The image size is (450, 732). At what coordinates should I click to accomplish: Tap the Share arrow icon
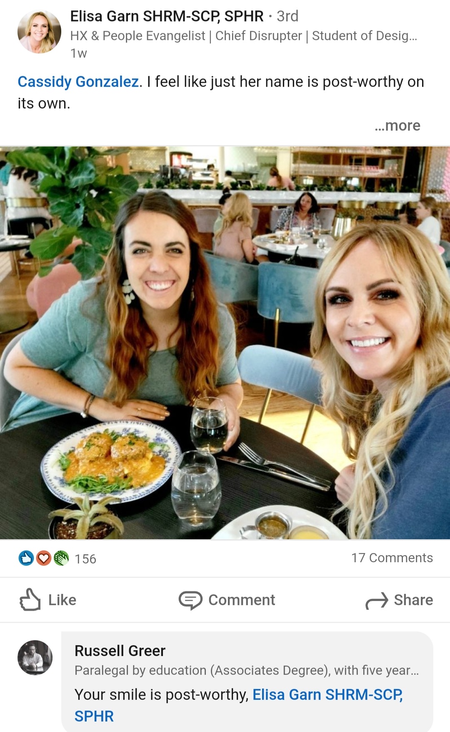coord(377,601)
